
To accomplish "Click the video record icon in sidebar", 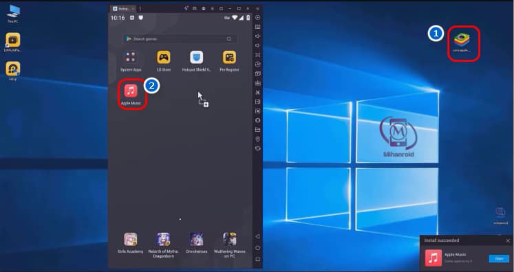I will [257, 102].
